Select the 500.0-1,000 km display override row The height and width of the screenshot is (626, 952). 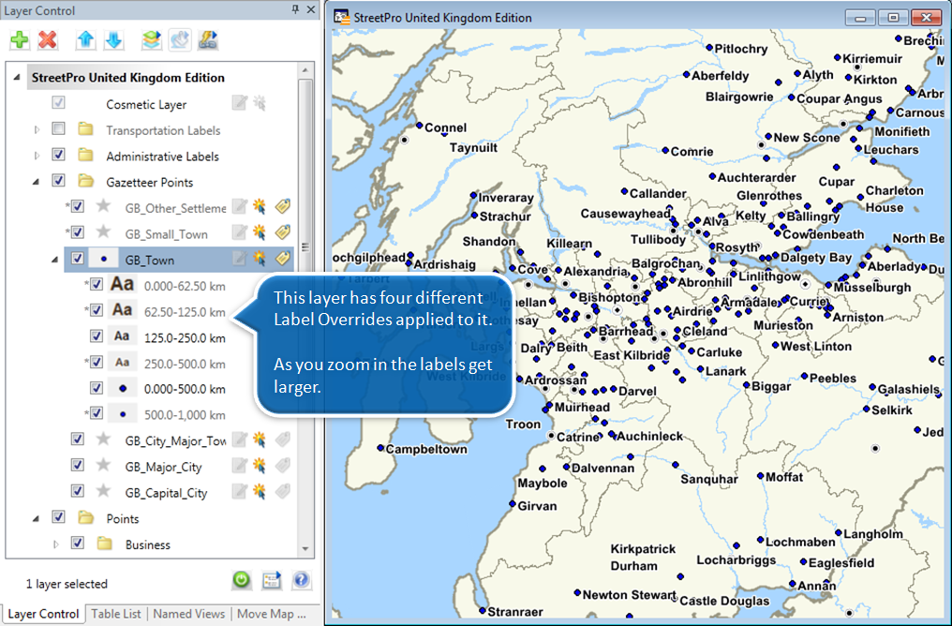(x=185, y=415)
